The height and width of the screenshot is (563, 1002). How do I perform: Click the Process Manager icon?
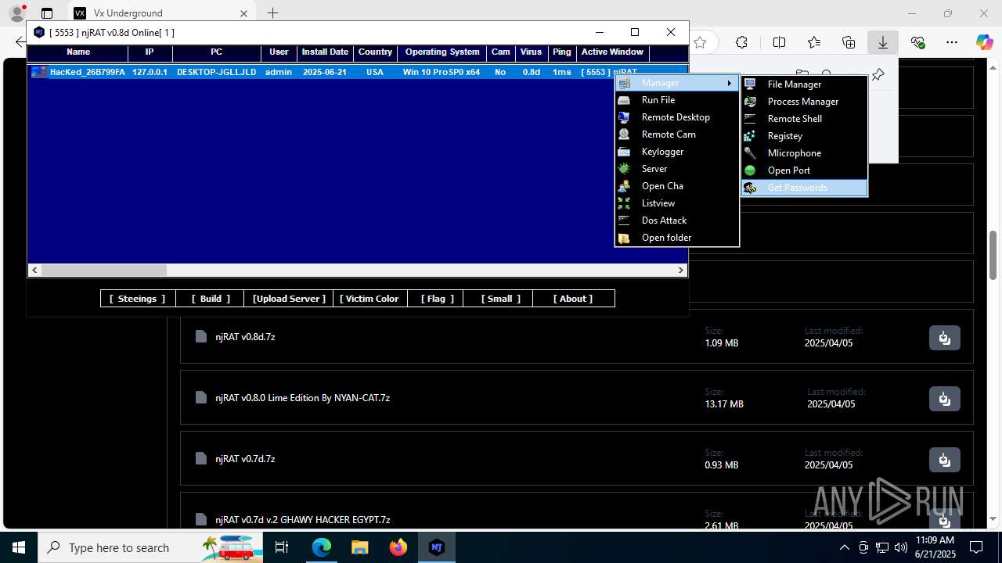click(750, 102)
